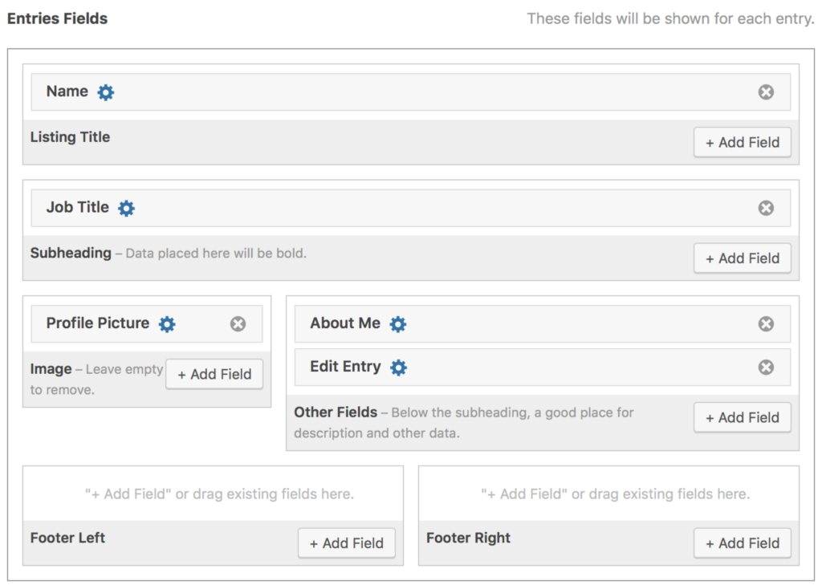Click 'These fields will be shown' description
822x585 pixels.
[x=670, y=19]
